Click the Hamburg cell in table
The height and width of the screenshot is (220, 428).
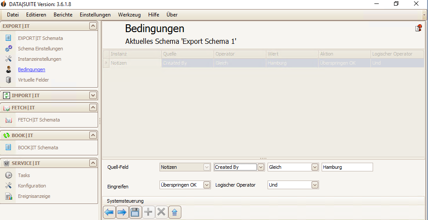(292, 63)
